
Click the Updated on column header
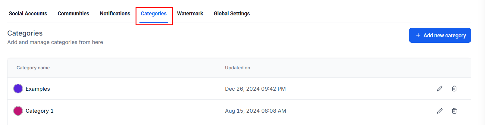[237, 68]
